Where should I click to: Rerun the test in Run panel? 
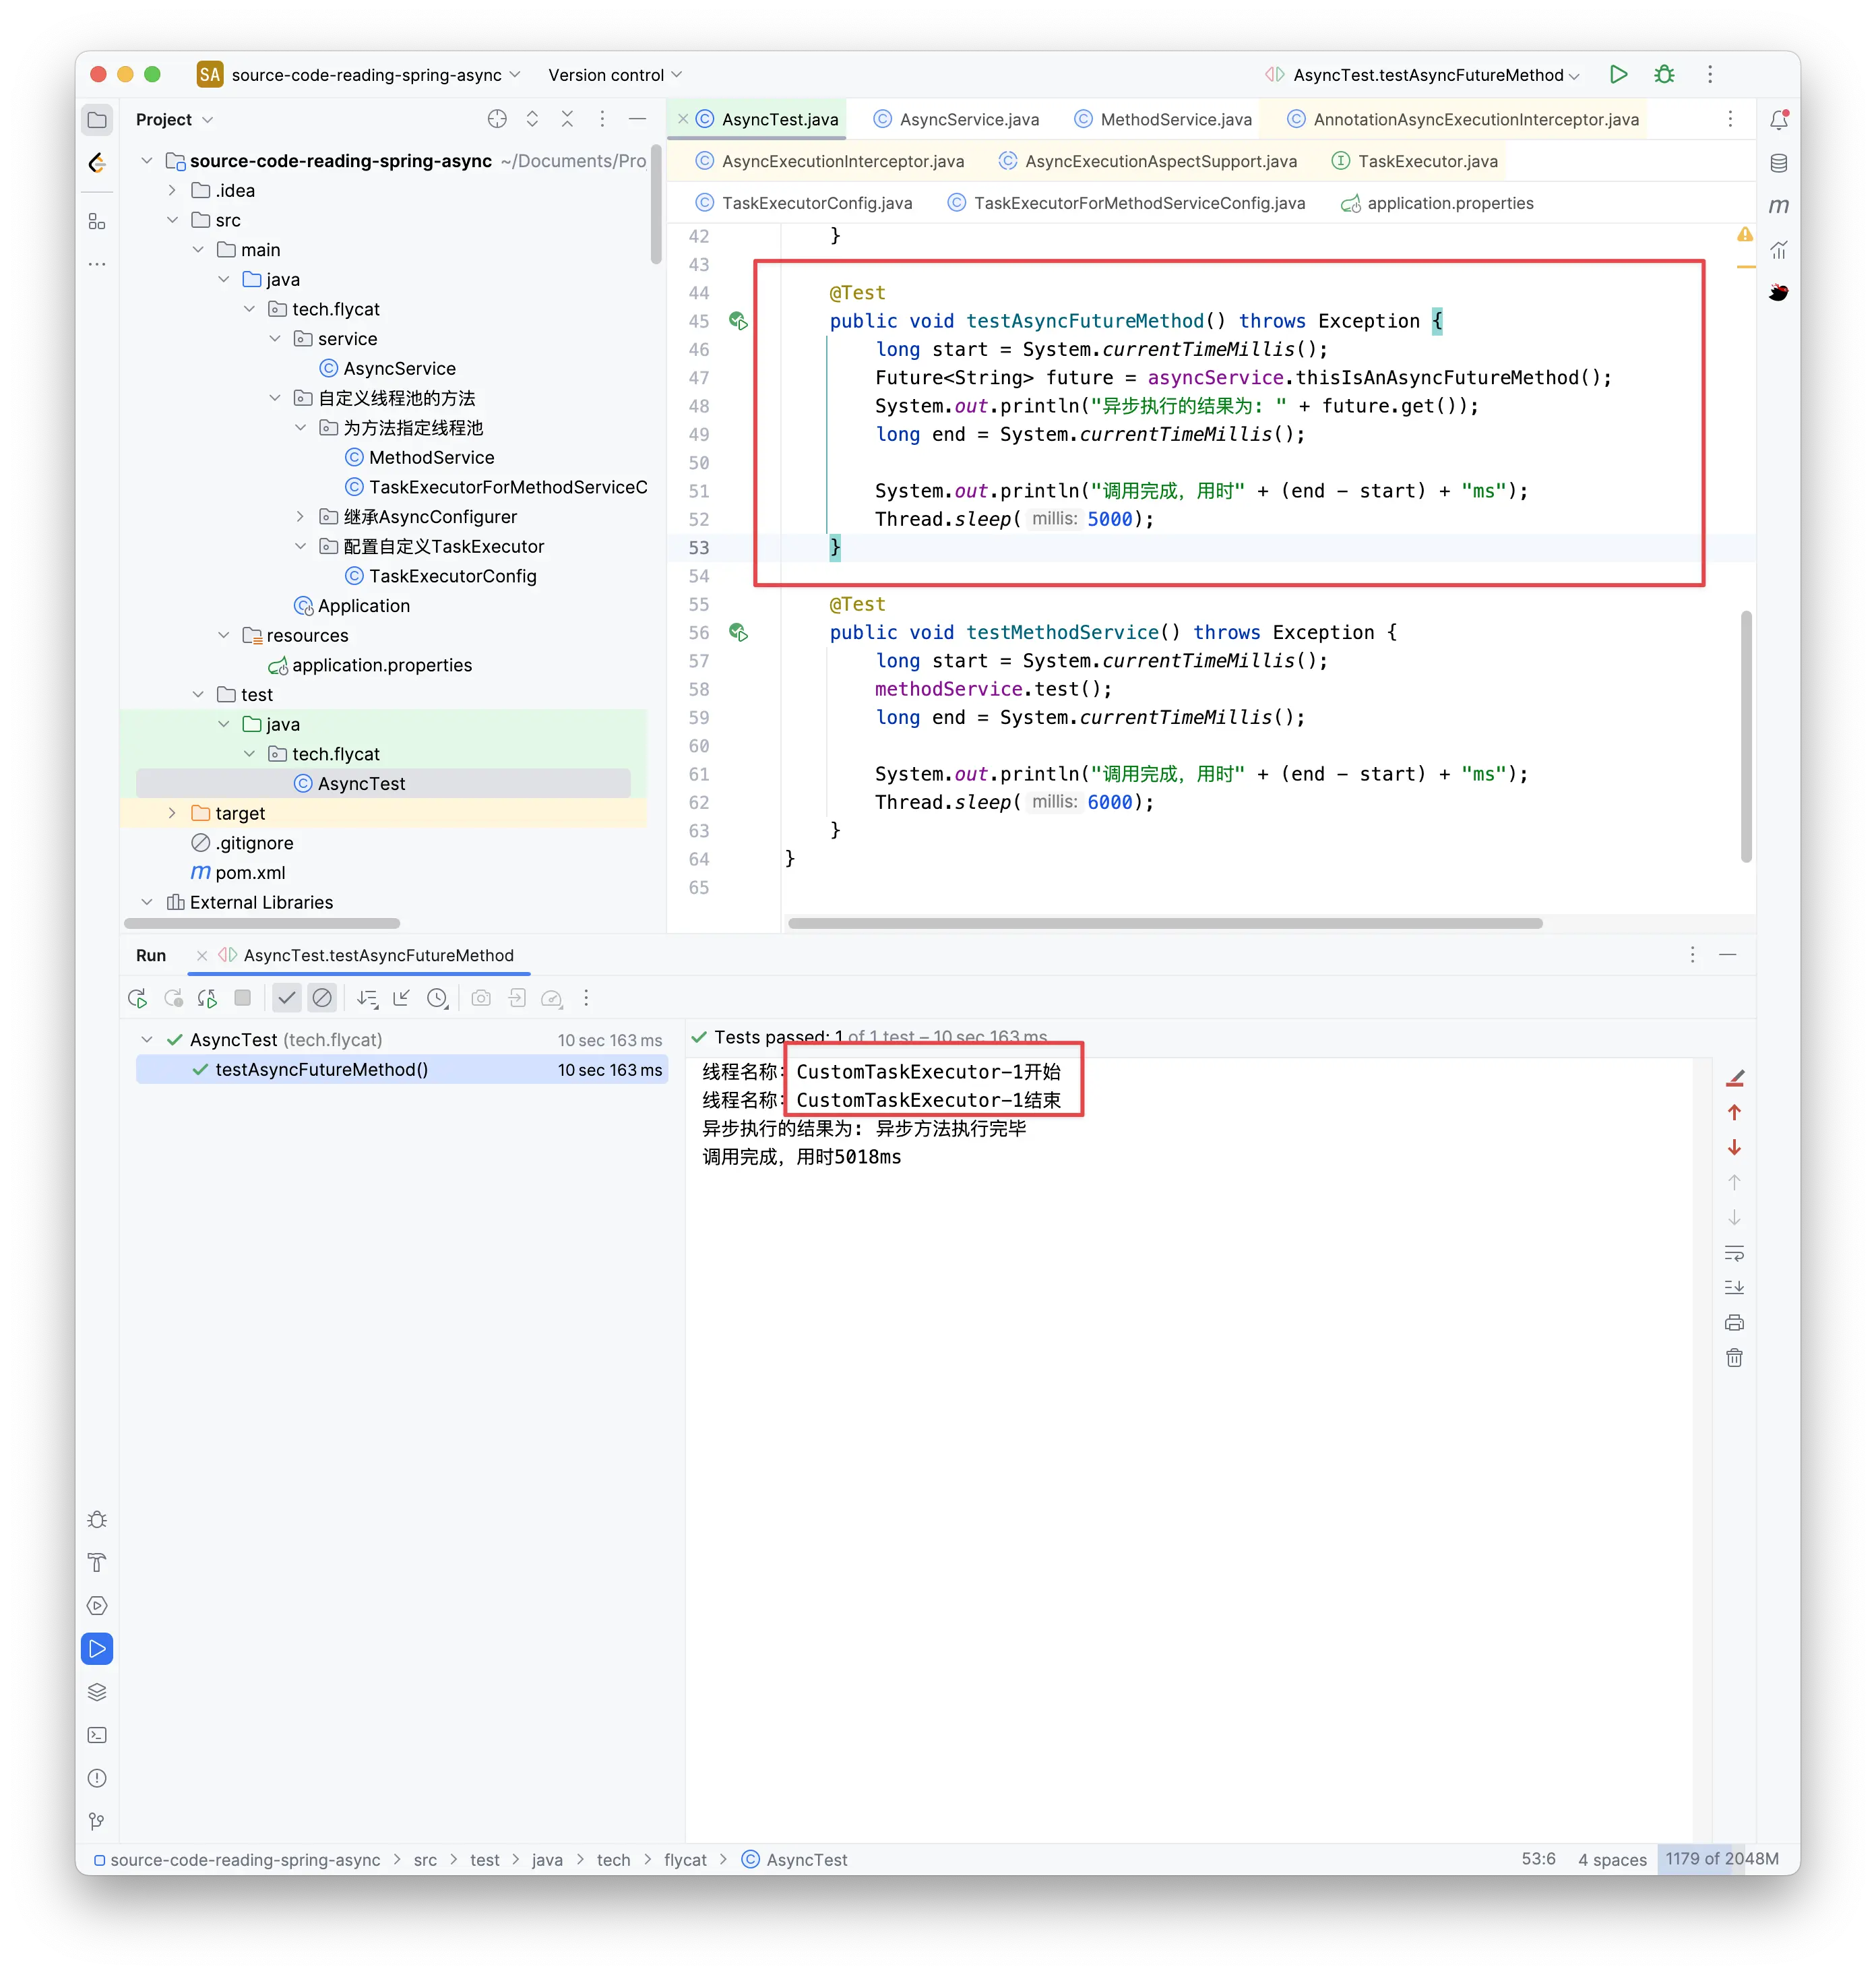[x=138, y=998]
